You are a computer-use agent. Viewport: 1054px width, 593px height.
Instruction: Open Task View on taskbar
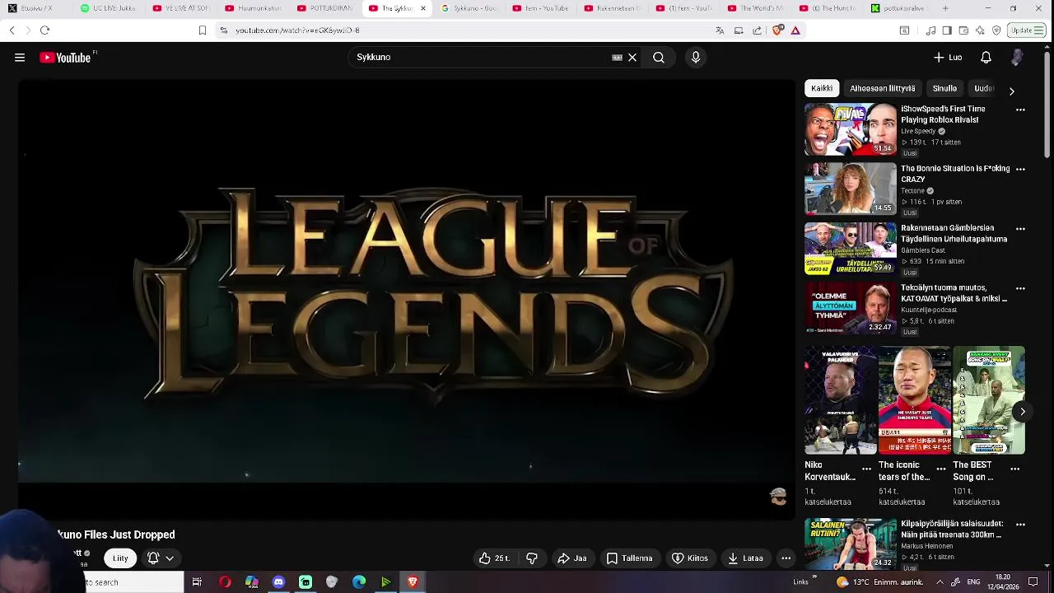click(197, 582)
